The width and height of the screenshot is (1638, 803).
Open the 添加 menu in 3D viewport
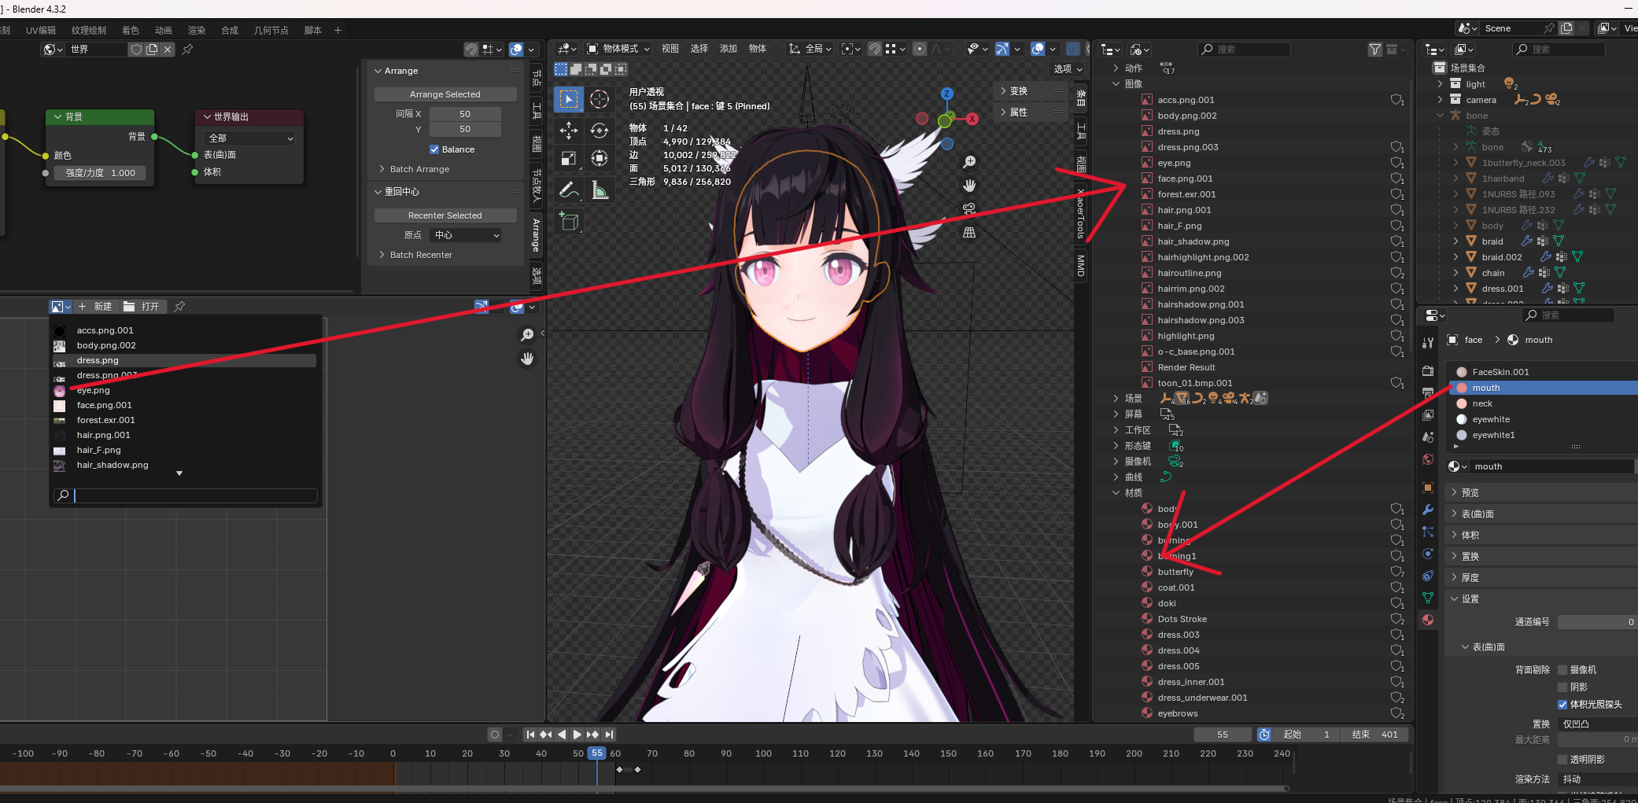click(x=729, y=49)
